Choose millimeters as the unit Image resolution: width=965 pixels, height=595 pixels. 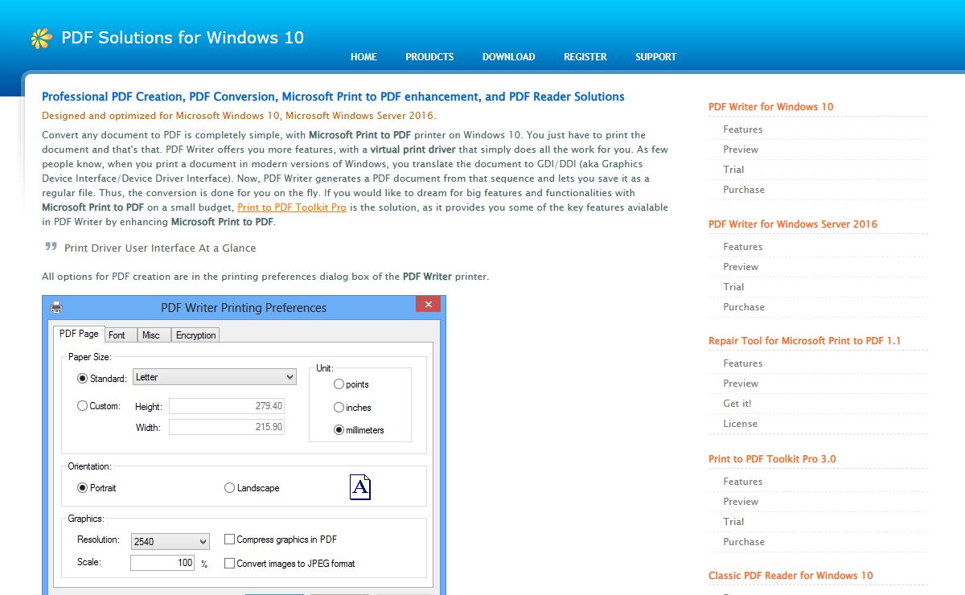(x=339, y=430)
